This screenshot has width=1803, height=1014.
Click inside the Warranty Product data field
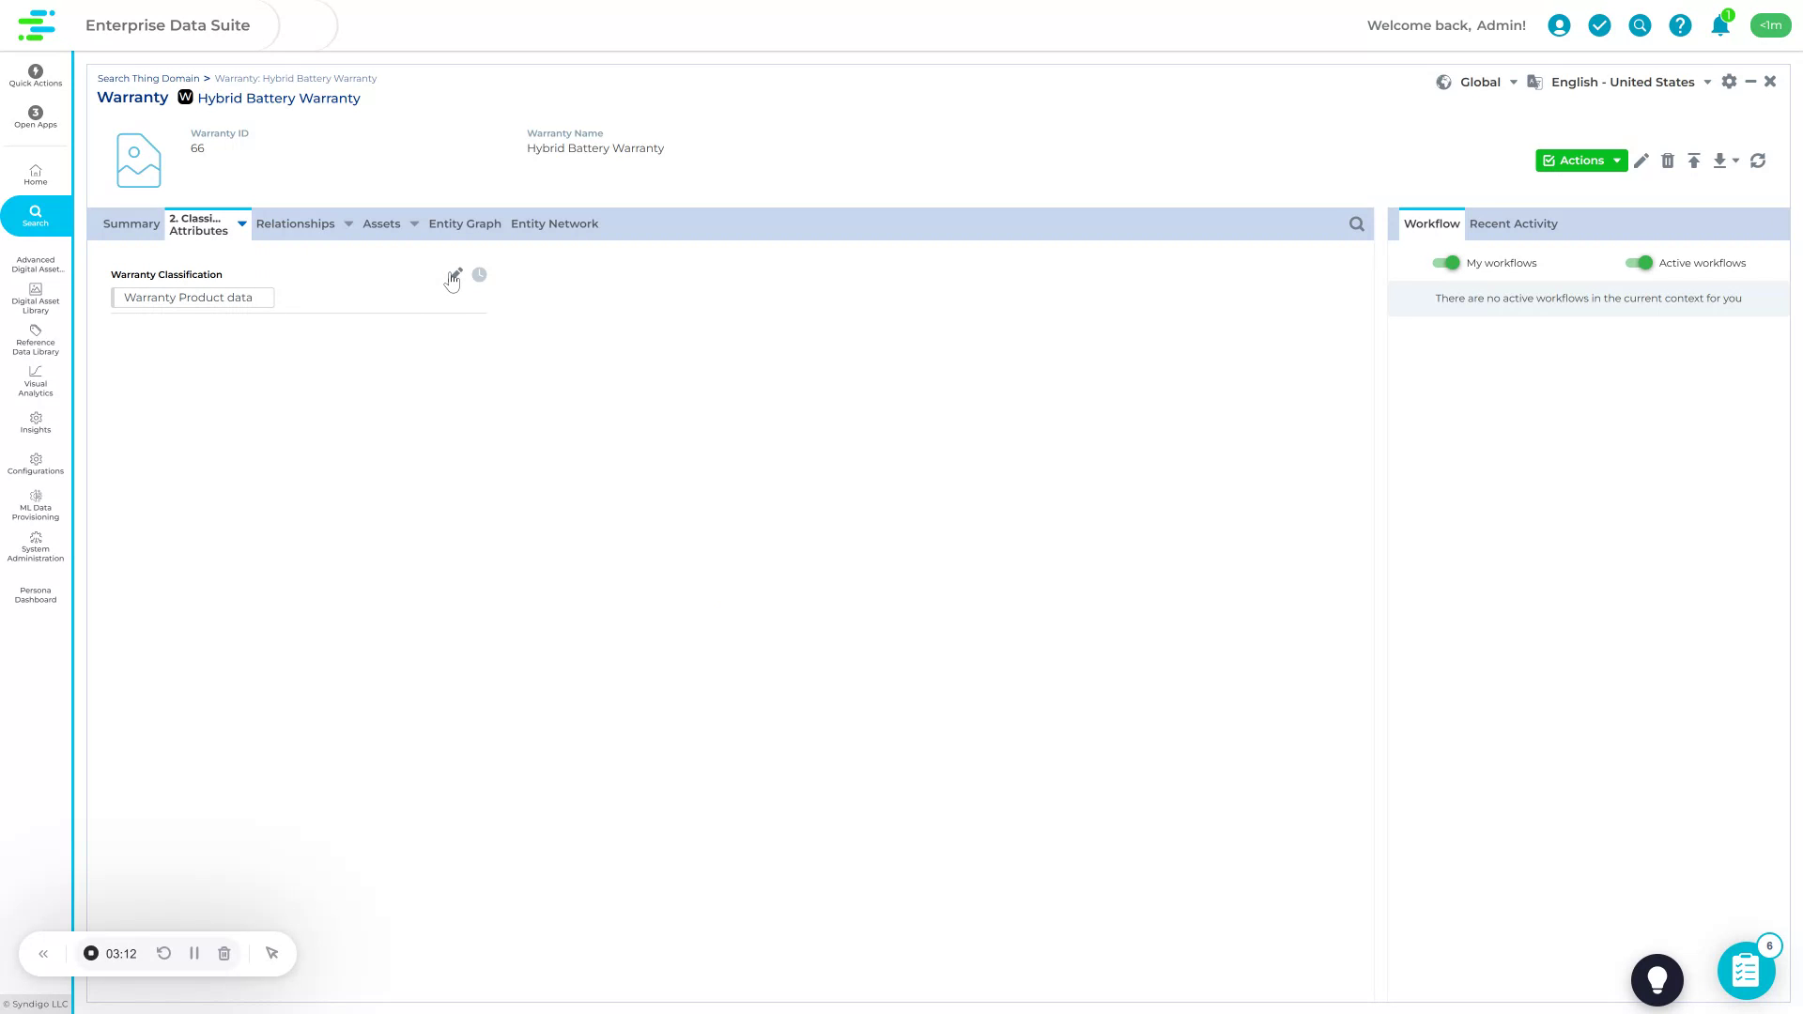(192, 297)
